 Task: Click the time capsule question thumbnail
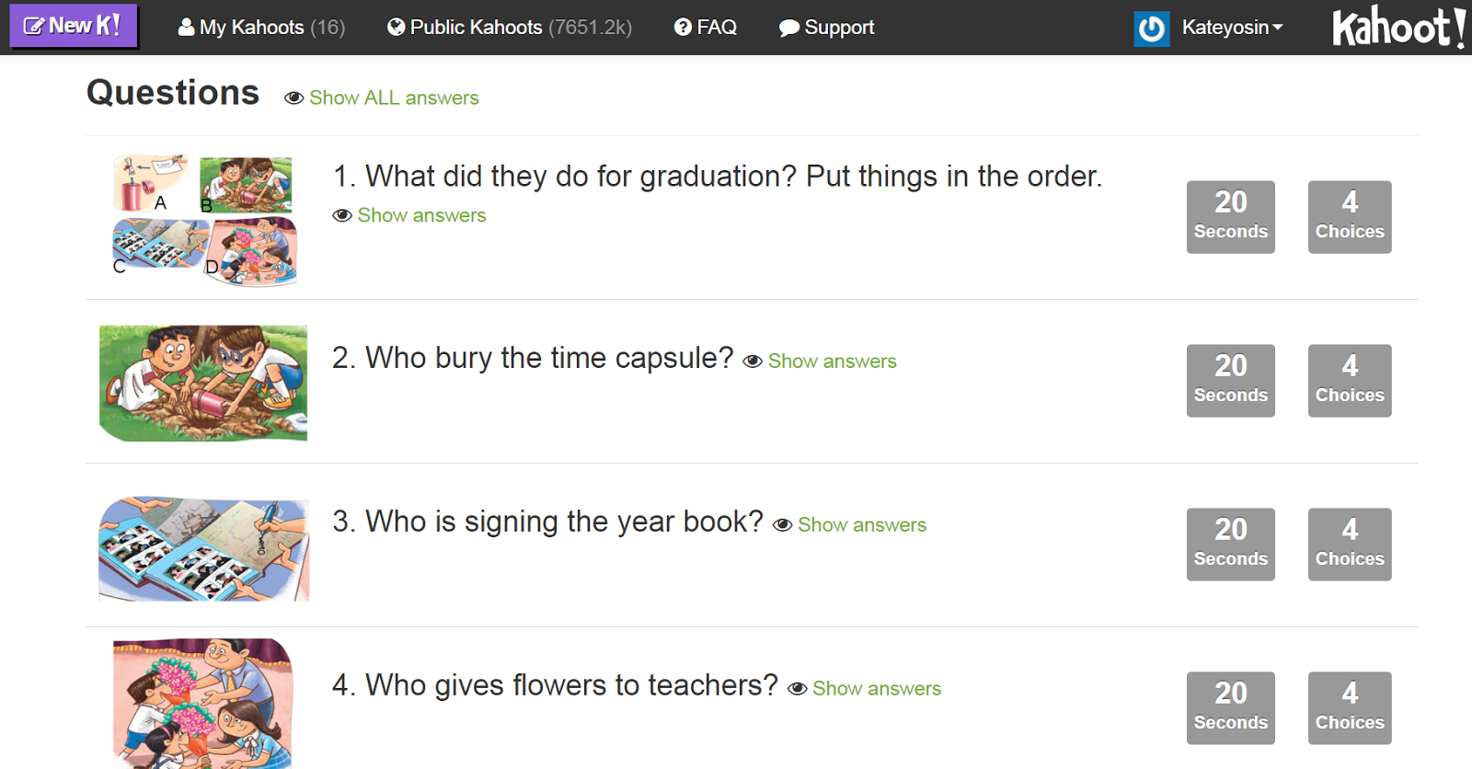(x=202, y=382)
